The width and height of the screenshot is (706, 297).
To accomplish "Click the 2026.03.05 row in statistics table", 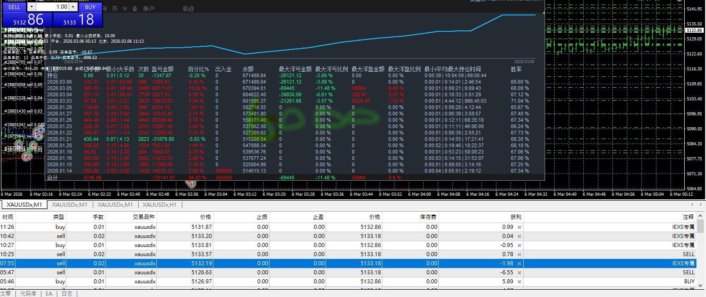I will point(295,88).
